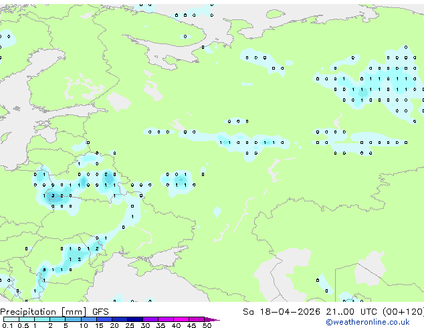Click the "10" legend scale label
This screenshot has width=424, height=328.
(84, 325)
